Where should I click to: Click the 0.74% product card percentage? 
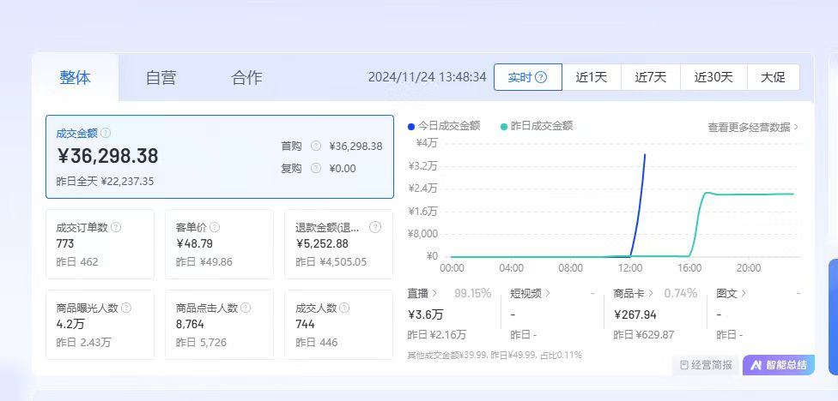pyautogui.click(x=680, y=293)
